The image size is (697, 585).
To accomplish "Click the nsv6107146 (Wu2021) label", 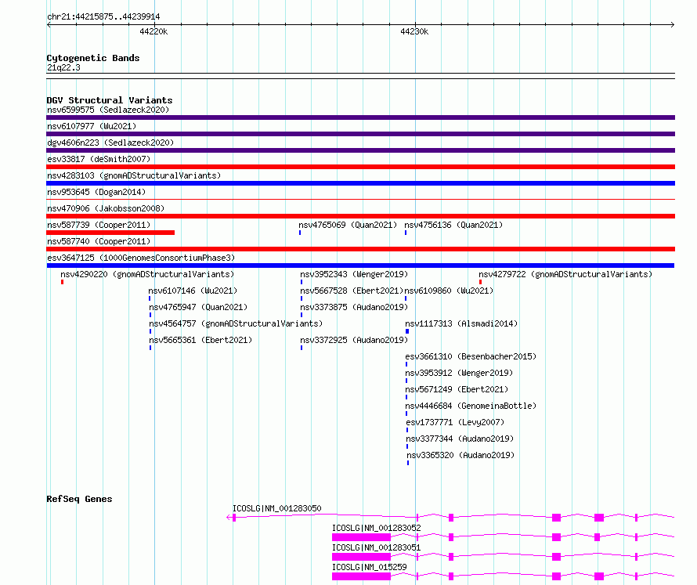I will pos(193,291).
